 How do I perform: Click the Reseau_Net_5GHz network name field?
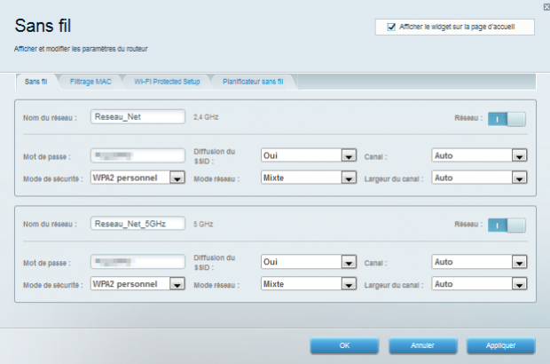[x=137, y=224]
